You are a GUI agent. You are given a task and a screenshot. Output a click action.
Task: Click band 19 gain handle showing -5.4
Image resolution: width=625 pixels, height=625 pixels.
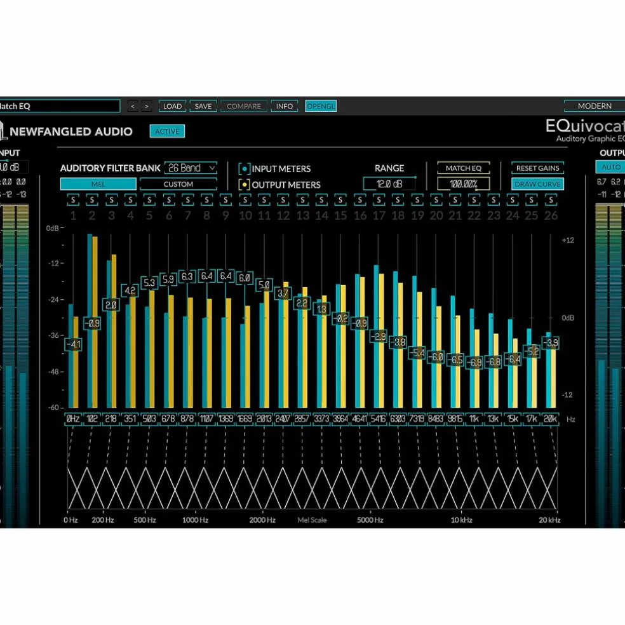(417, 353)
